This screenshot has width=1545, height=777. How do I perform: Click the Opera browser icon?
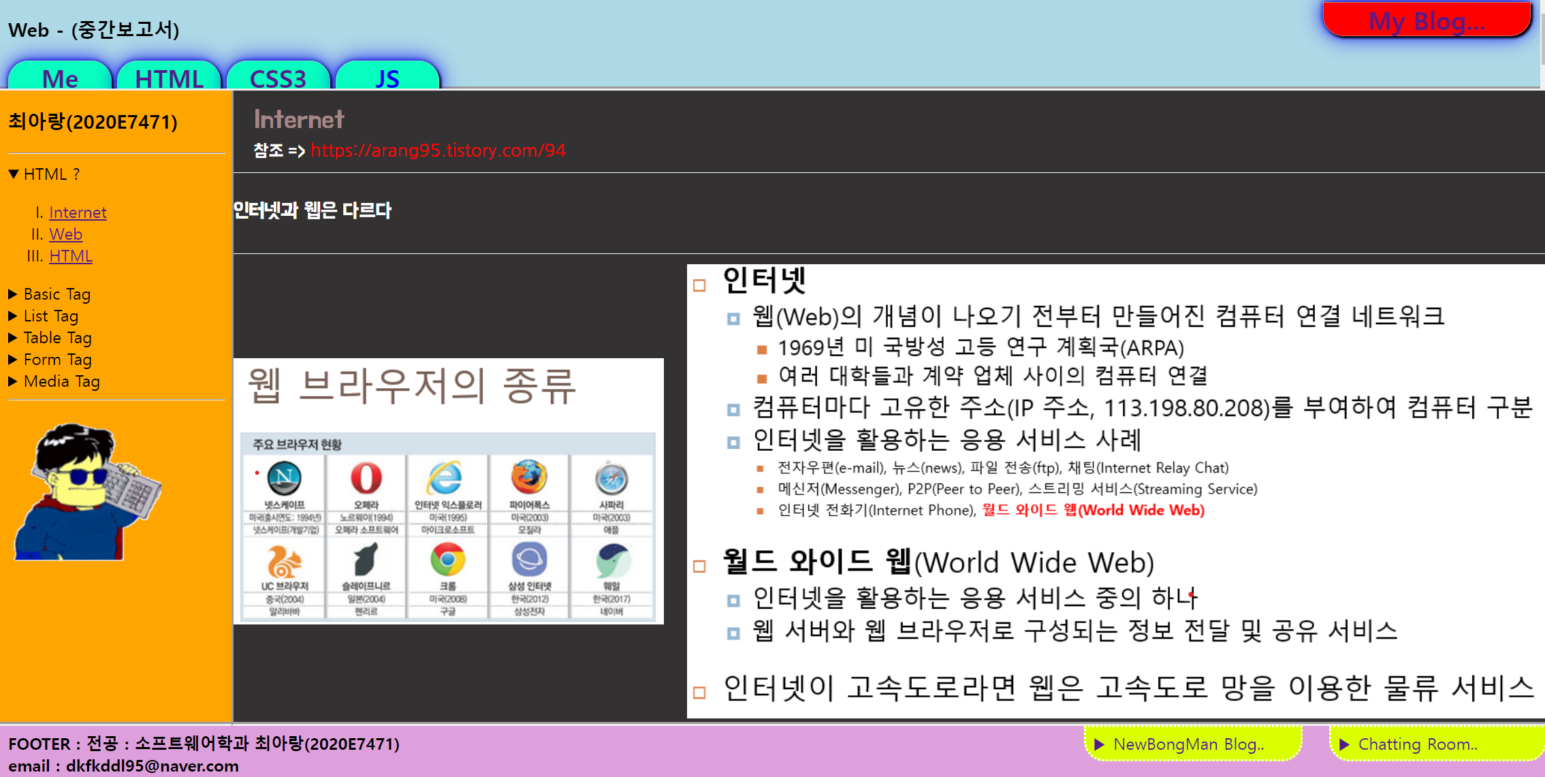[x=366, y=478]
